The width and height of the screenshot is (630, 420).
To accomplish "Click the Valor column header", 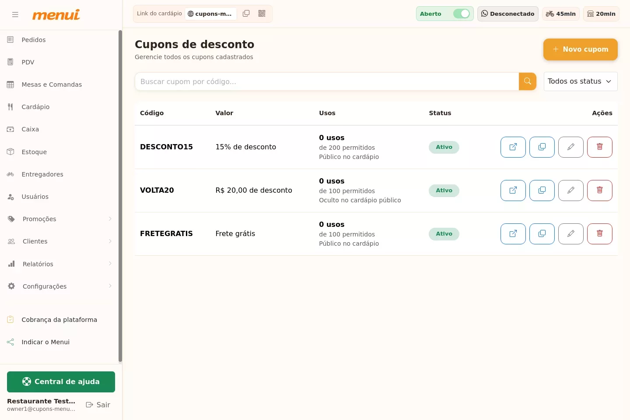I will (224, 113).
